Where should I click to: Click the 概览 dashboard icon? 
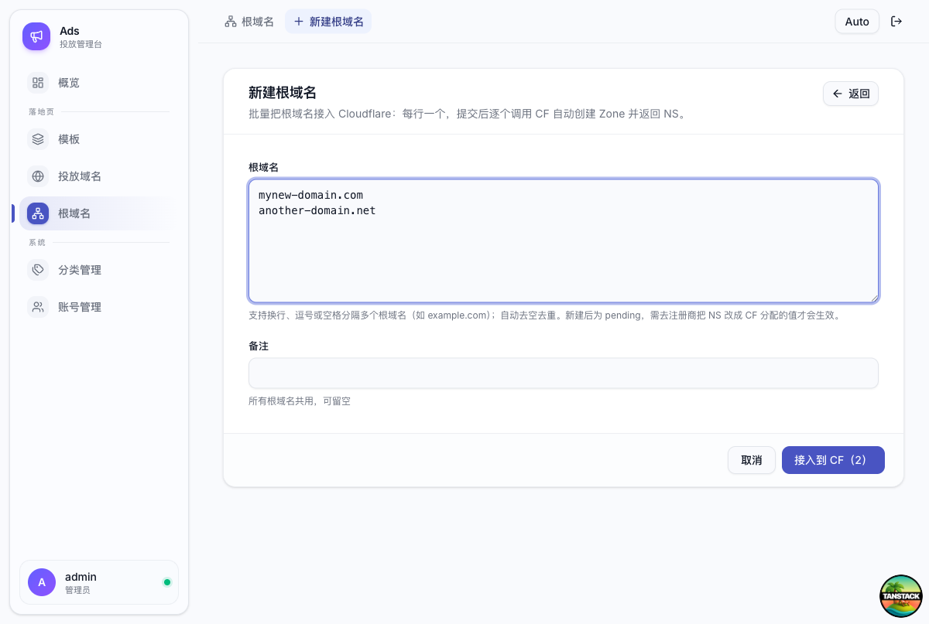[x=38, y=83]
